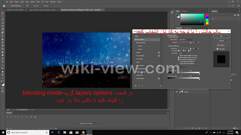This screenshot has width=241, height=135.
Task: Select the Path Selection tool
Action: (2, 65)
